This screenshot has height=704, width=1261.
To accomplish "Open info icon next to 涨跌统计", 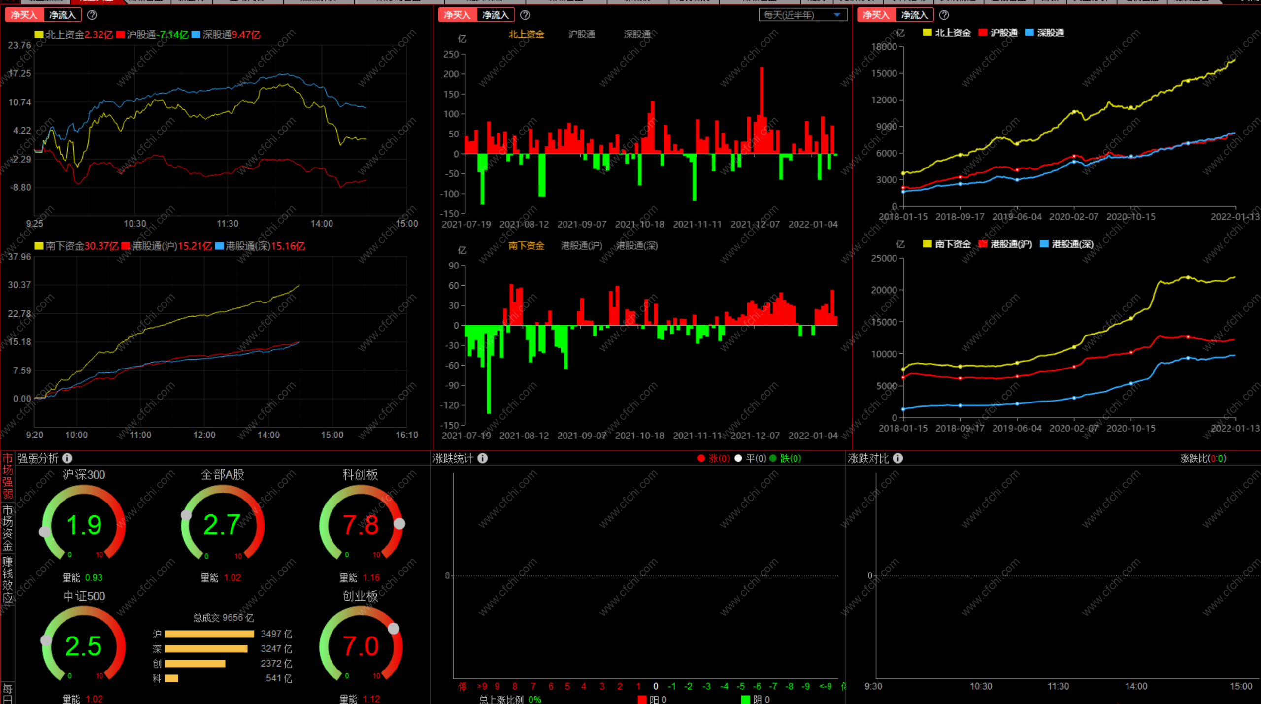I will coord(483,458).
